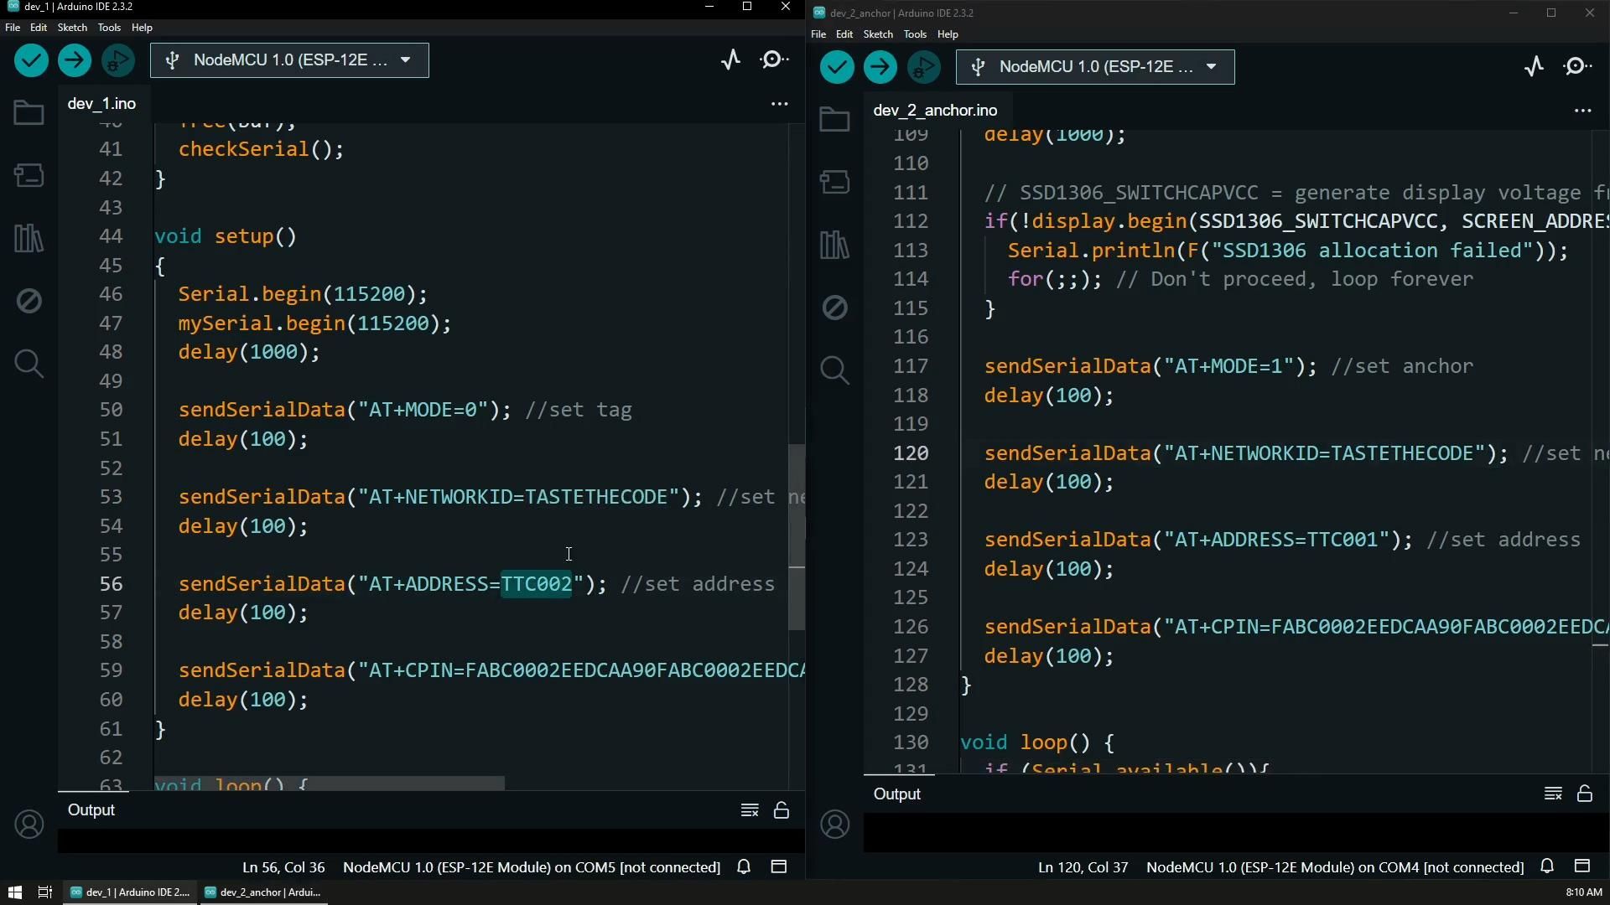The image size is (1610, 905).
Task: Click Verify button in dev_1 window
Action: coord(31,60)
